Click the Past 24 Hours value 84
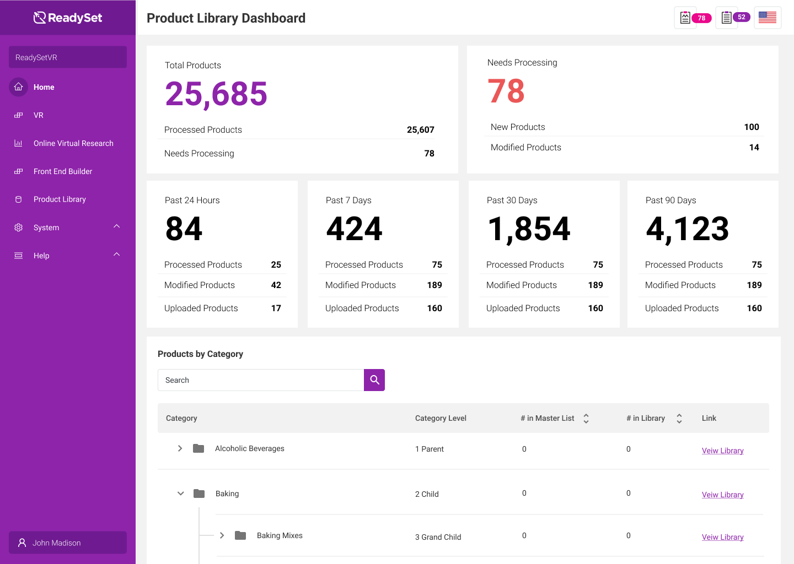 (x=184, y=229)
